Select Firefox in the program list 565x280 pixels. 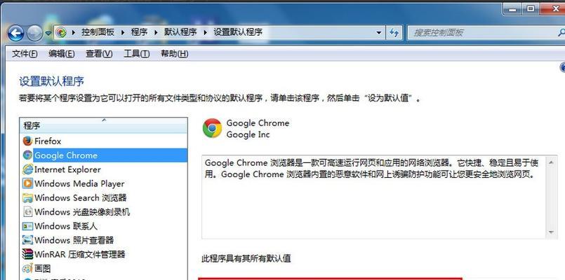[x=104, y=141]
